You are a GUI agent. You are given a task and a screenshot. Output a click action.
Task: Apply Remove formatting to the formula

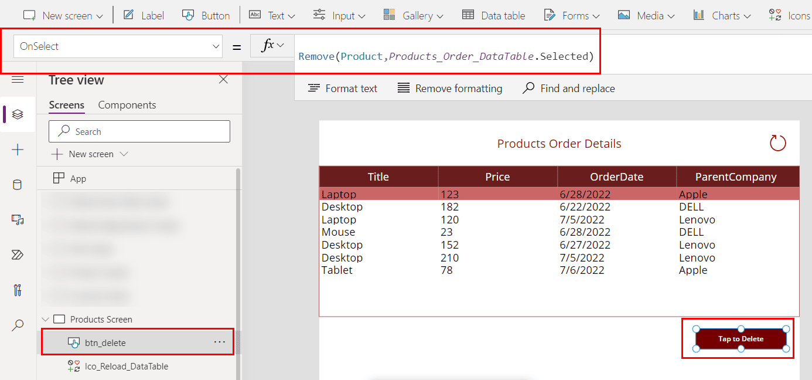pyautogui.click(x=449, y=88)
